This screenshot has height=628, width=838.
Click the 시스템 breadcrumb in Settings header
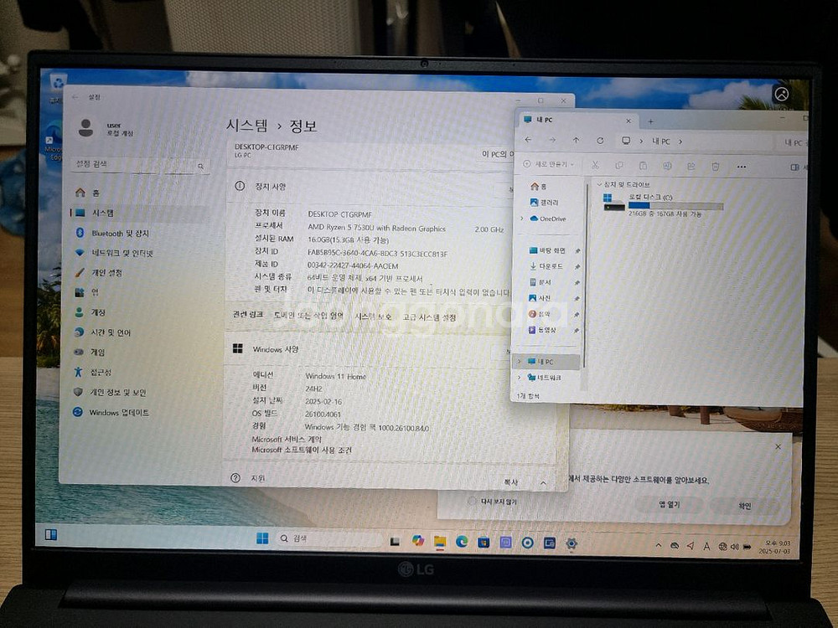[246, 126]
